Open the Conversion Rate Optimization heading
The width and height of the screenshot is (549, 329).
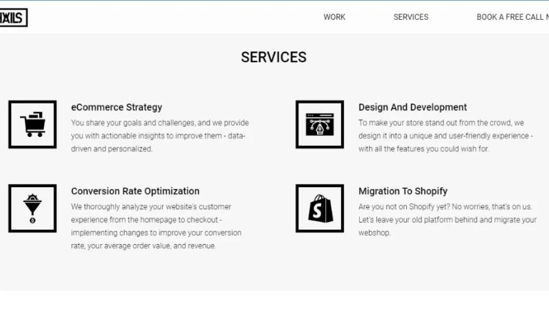(x=135, y=191)
